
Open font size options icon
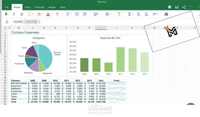click(x=57, y=14)
